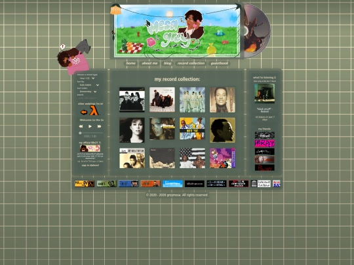This screenshot has height=265, width=354.
Task: Click the black HTML tag-style footer badge
Action: click(x=216, y=184)
